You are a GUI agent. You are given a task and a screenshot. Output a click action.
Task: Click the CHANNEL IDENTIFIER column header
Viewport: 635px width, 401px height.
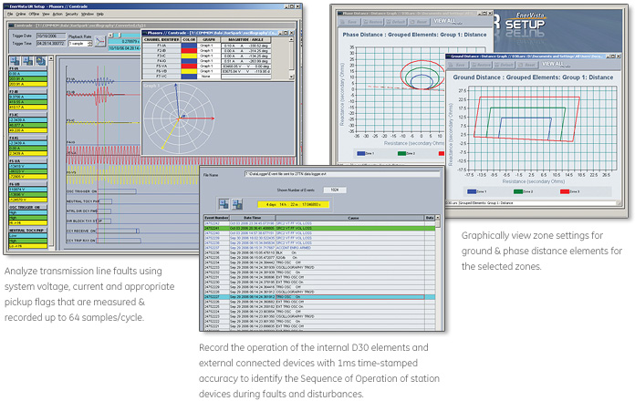(x=161, y=40)
